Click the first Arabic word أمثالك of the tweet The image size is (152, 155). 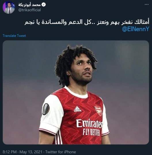(x=142, y=22)
